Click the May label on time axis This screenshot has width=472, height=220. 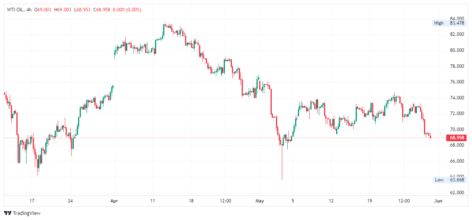(x=260, y=201)
